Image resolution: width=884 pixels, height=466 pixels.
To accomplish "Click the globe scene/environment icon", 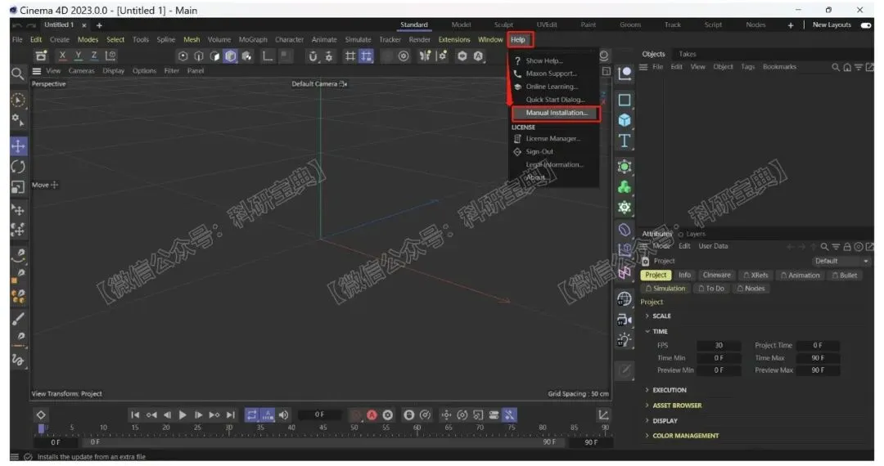I will click(x=624, y=299).
